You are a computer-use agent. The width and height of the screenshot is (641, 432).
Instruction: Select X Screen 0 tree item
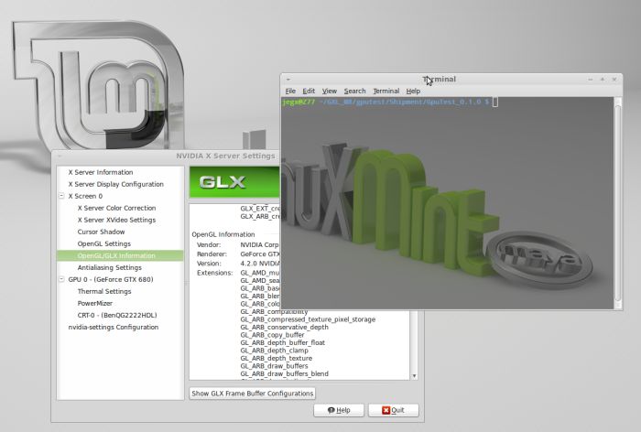point(85,196)
